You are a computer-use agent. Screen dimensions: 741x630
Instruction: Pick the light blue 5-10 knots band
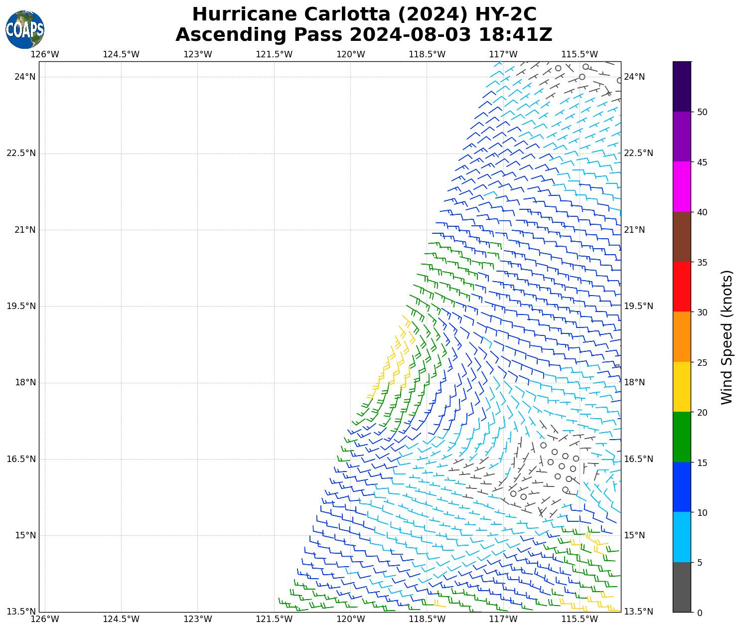681,537
